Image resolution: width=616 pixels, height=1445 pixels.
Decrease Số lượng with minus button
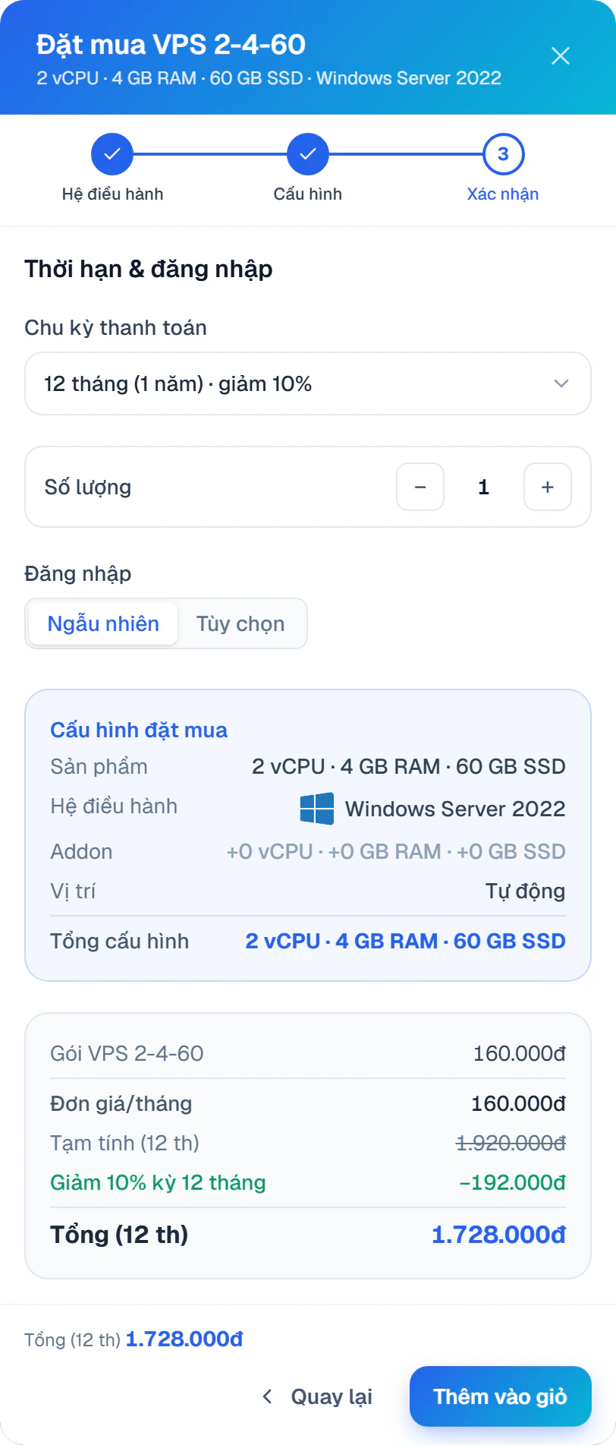[420, 487]
